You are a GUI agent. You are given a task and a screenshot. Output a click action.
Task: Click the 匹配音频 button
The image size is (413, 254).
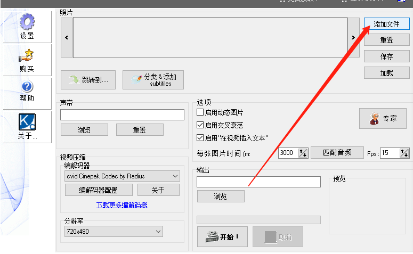[337, 152]
